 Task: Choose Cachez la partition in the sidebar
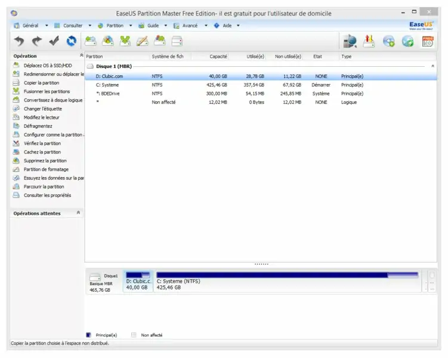(42, 152)
